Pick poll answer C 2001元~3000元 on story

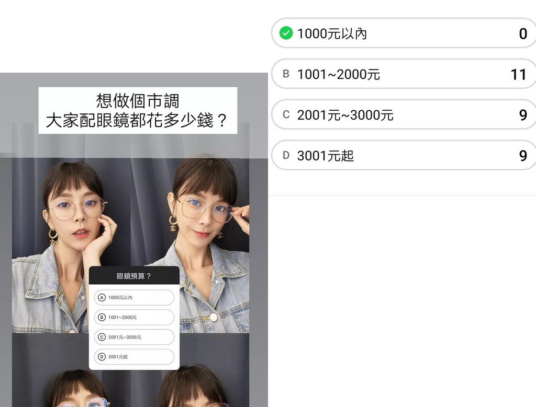point(134,337)
